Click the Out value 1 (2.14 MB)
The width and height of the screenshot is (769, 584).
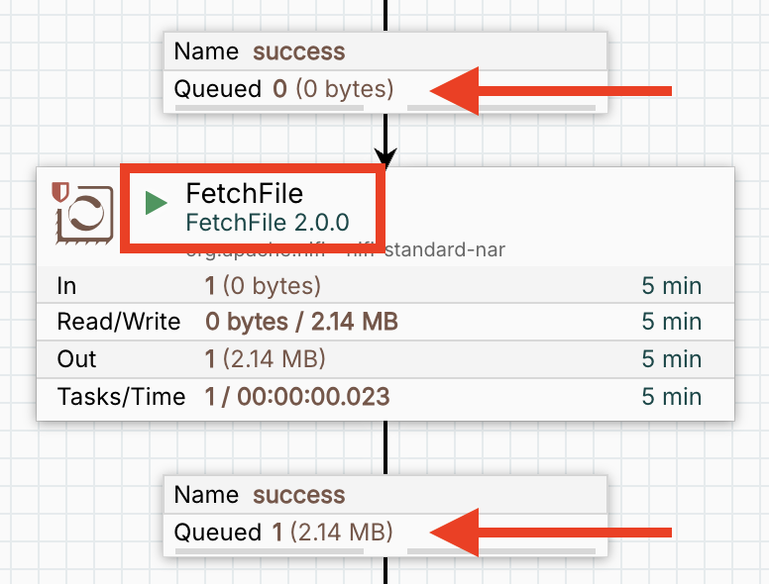pyautogui.click(x=265, y=358)
